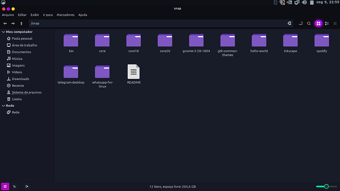Image resolution: width=340 pixels, height=191 pixels.
Task: Switch to icon grid view
Action: pos(318,24)
